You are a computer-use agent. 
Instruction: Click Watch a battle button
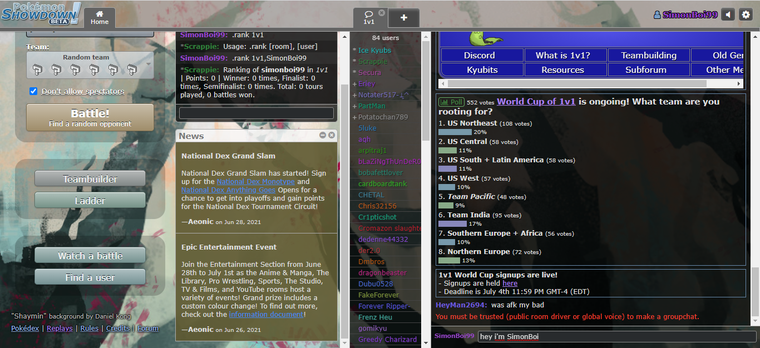point(90,256)
